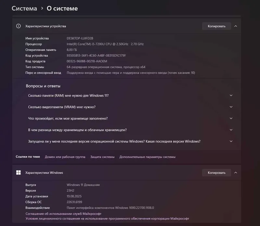Click the О системе breadcrumb title
This screenshot has height=226, width=260.
click(x=62, y=8)
